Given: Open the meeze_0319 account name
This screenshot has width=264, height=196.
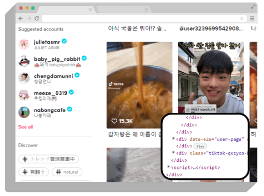Looking at the screenshot, I should [x=50, y=93].
